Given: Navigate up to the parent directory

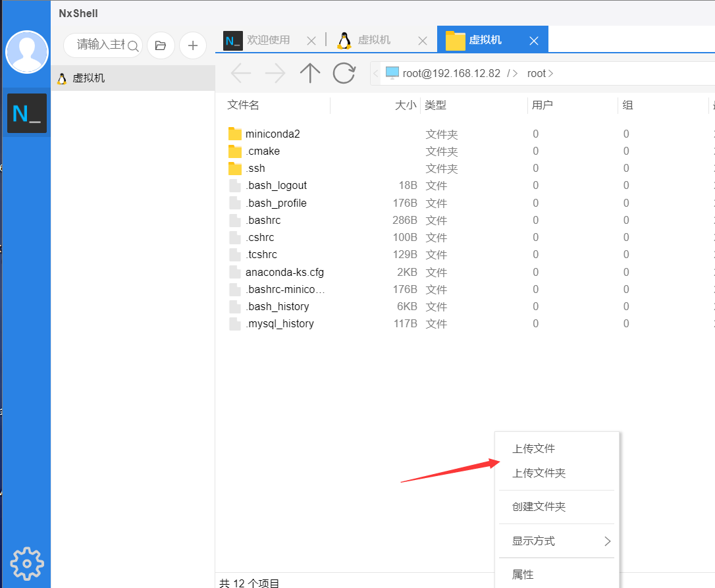Looking at the screenshot, I should click(309, 73).
